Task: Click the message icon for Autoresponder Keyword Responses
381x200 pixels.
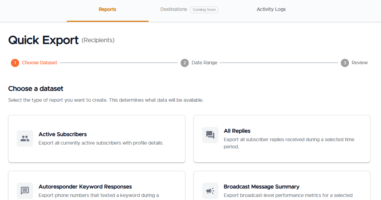Action: 25,191
